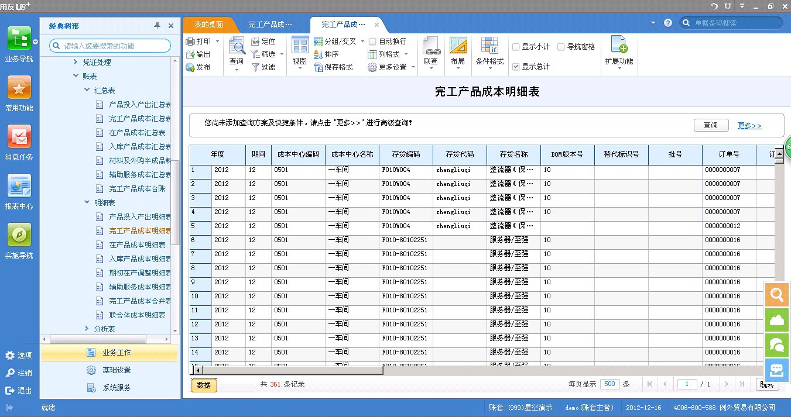Click the 列格式 column format icon
Screen dimensions: 791x417
tap(372, 54)
